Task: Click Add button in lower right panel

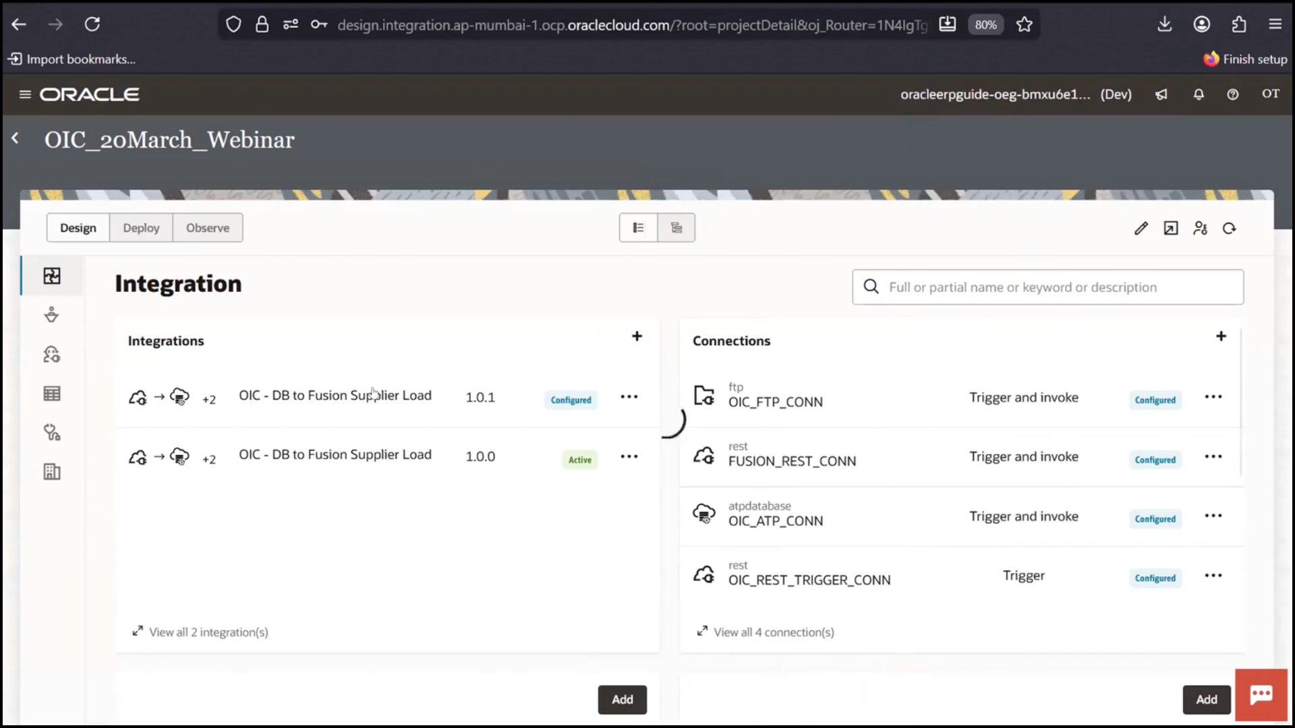Action: (x=1207, y=700)
